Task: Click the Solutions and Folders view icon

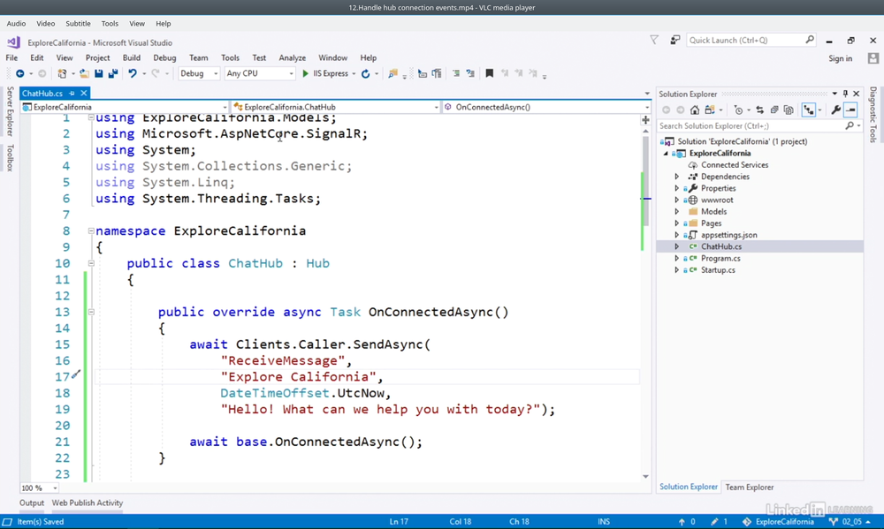Action: 710,110
